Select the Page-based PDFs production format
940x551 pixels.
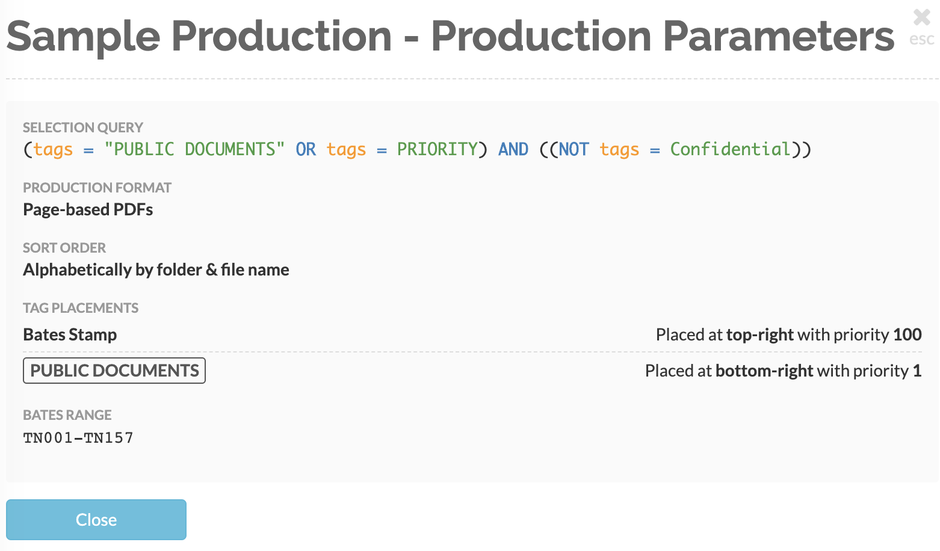[88, 209]
